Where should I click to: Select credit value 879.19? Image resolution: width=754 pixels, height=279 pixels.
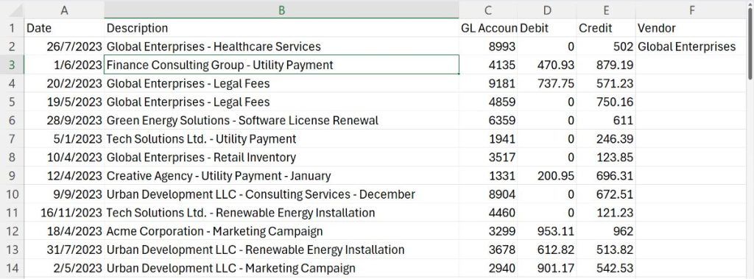606,65
